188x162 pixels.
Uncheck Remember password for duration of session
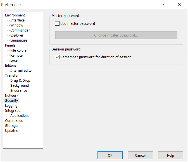[58, 57]
